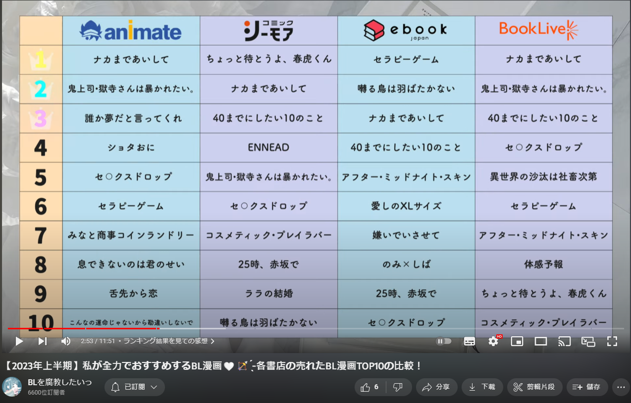Click the コミックシーモア logo
Screen dimensions: 631x403
pyautogui.click(x=268, y=31)
